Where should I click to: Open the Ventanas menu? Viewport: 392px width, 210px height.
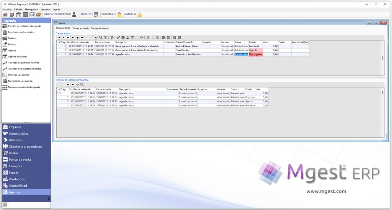pyautogui.click(x=46, y=10)
